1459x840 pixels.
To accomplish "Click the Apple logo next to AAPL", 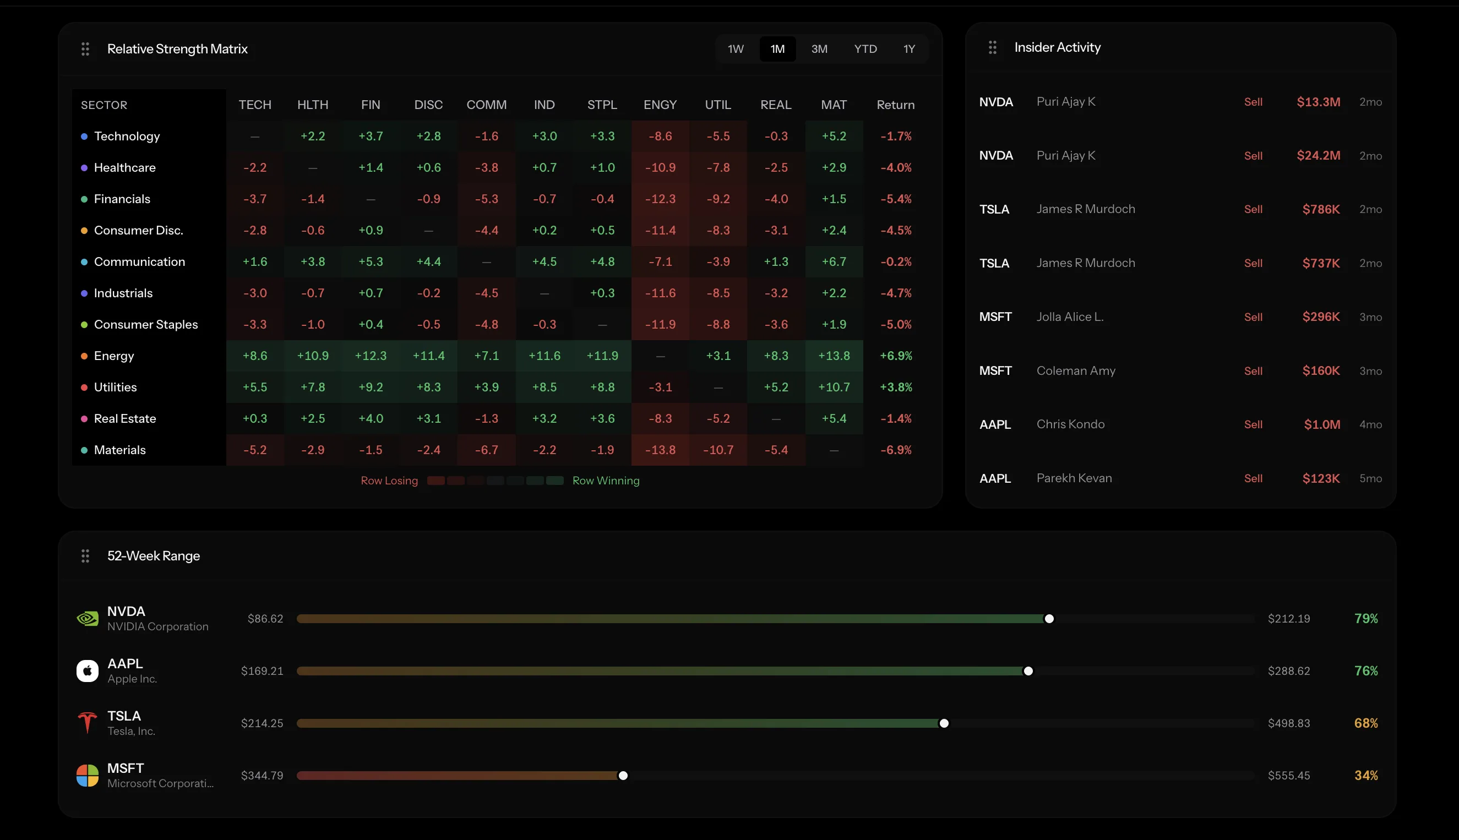I will point(87,670).
